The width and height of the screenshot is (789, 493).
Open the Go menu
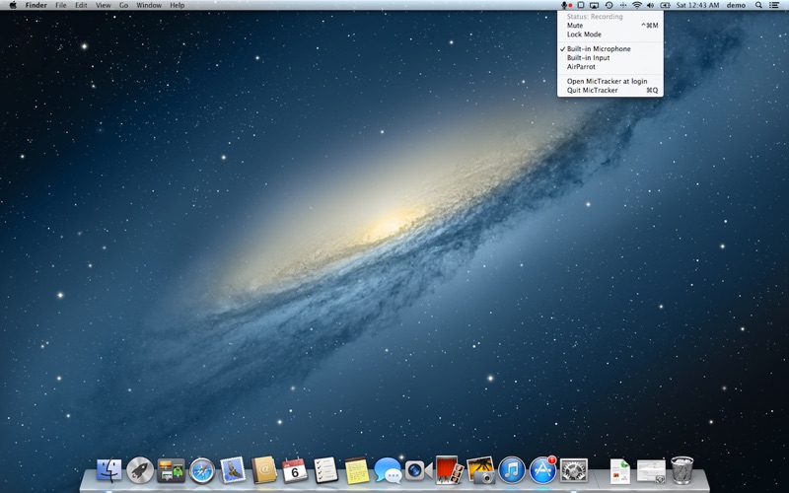coord(124,5)
